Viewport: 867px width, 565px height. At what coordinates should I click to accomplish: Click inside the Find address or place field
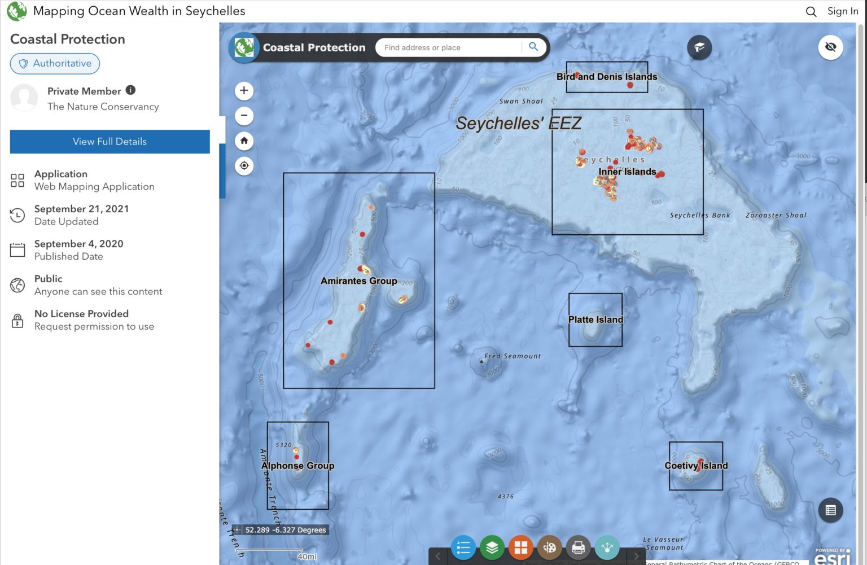coord(449,47)
